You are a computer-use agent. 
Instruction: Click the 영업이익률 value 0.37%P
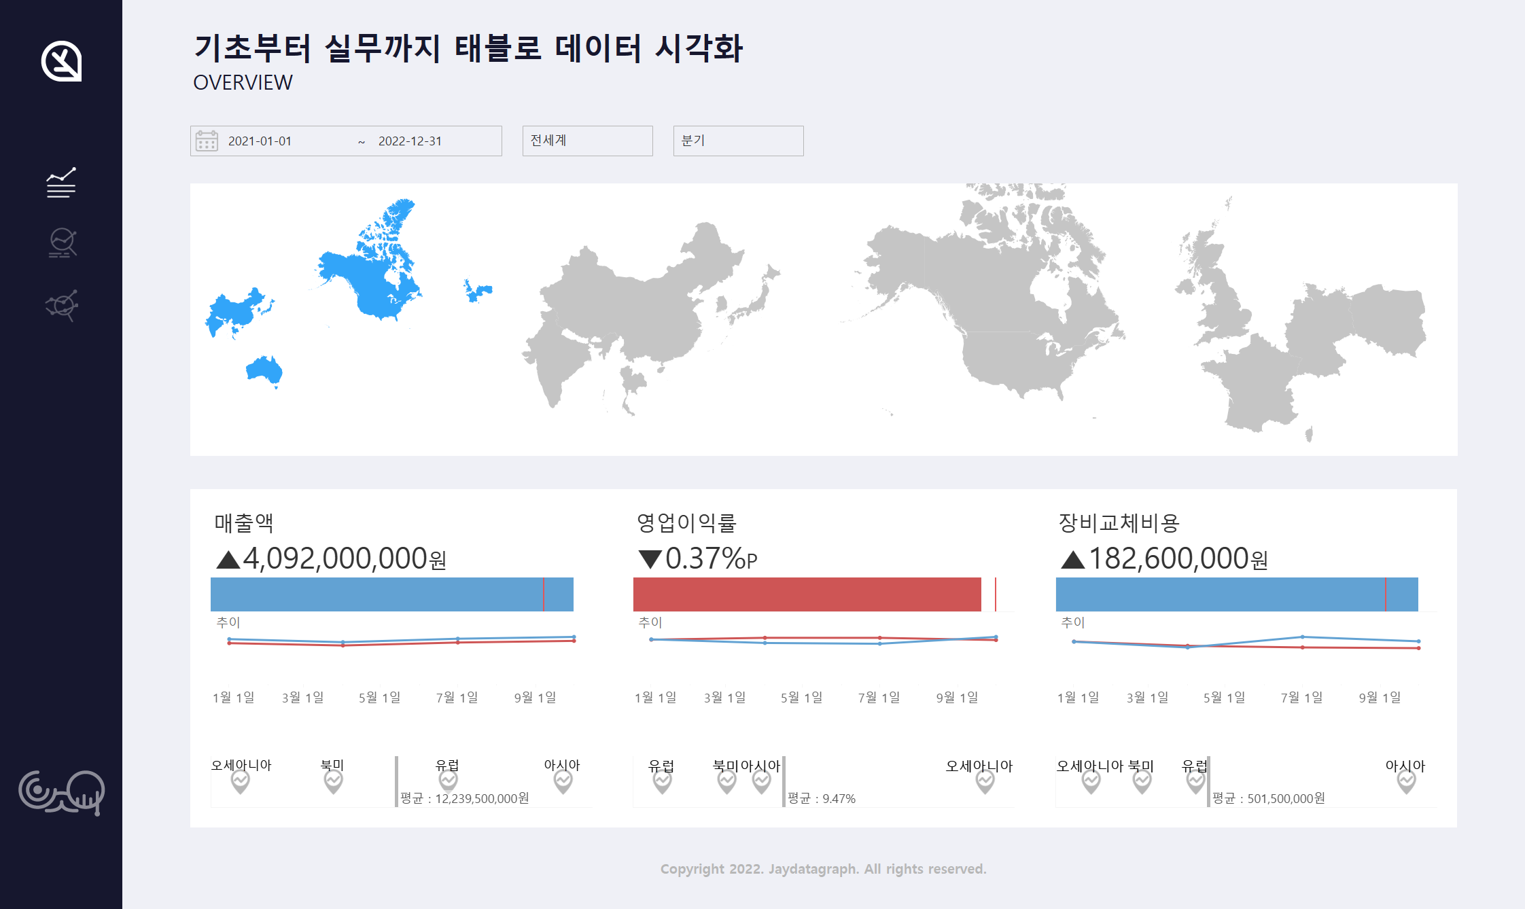point(698,558)
